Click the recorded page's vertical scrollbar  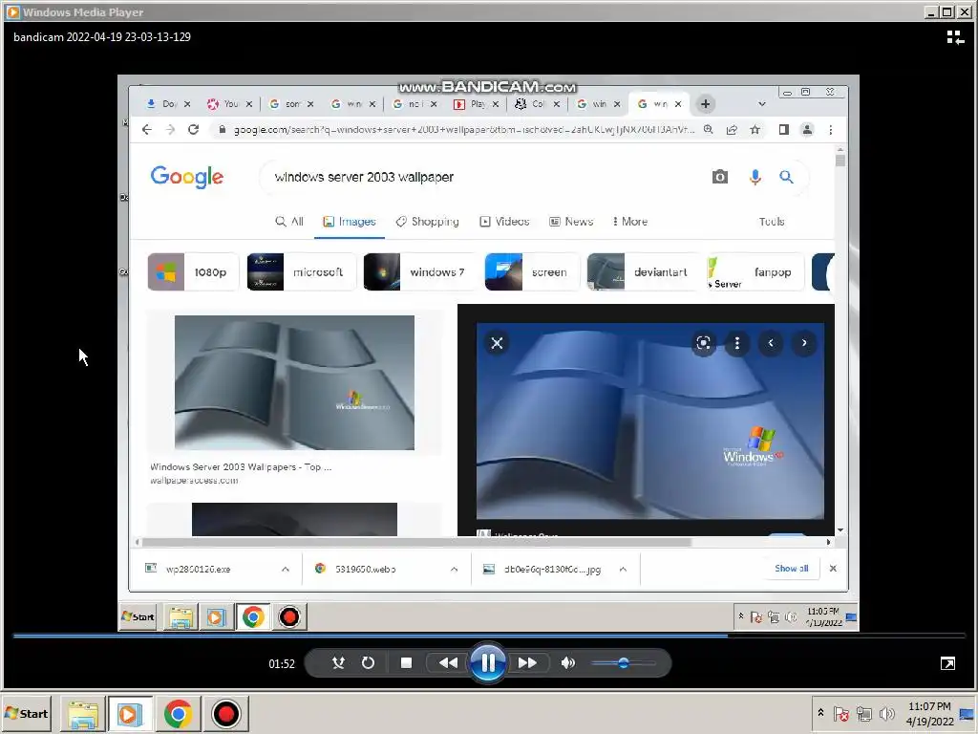coord(840,160)
